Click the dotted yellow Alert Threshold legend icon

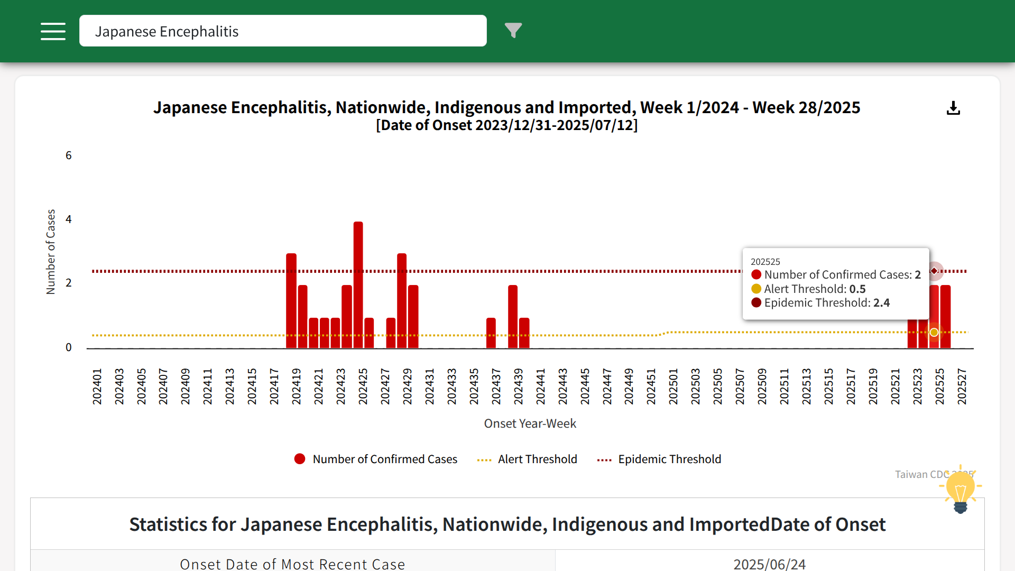[484, 460]
